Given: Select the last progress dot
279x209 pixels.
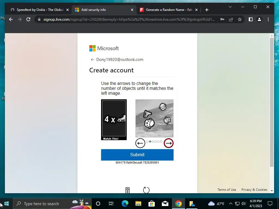Looking at the screenshot, I should [x=161, y=142].
